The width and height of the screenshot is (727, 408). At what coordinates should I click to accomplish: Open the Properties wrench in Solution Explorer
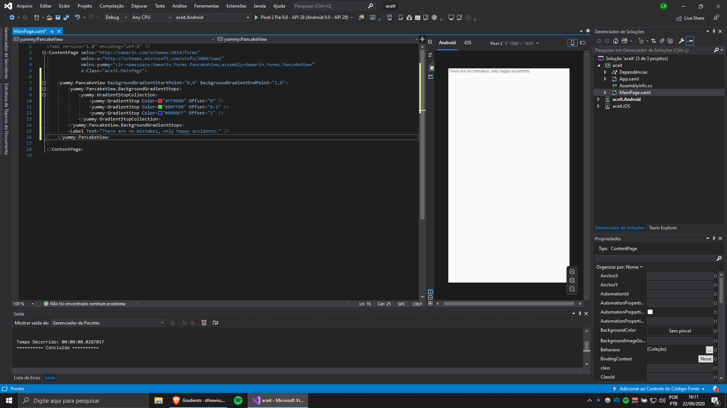click(x=681, y=41)
